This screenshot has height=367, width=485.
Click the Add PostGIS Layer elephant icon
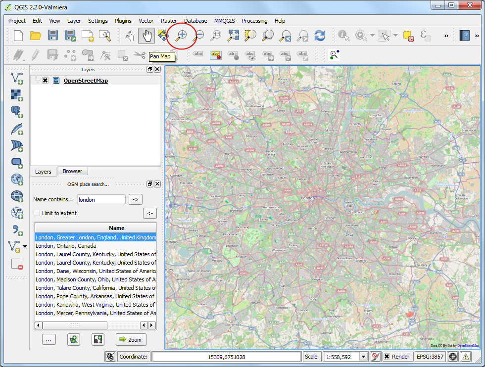(17, 112)
